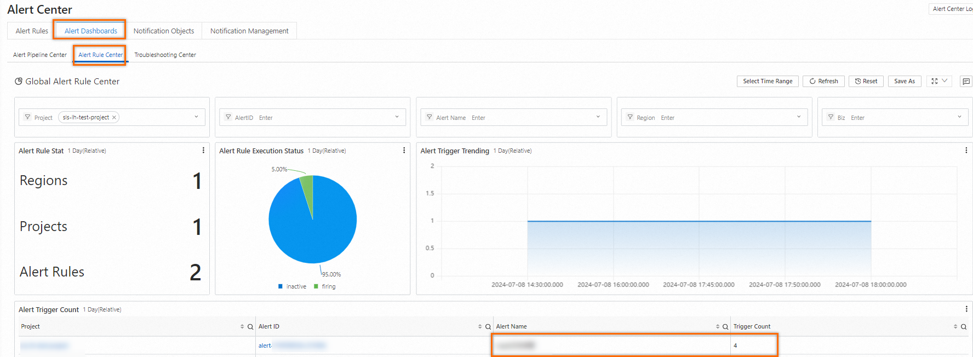Click the full-screen expand icon
Image resolution: width=973 pixels, height=357 pixels.
pyautogui.click(x=935, y=81)
